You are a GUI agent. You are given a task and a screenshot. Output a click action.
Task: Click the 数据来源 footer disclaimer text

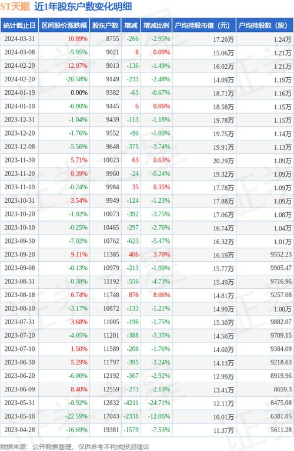click(74, 447)
